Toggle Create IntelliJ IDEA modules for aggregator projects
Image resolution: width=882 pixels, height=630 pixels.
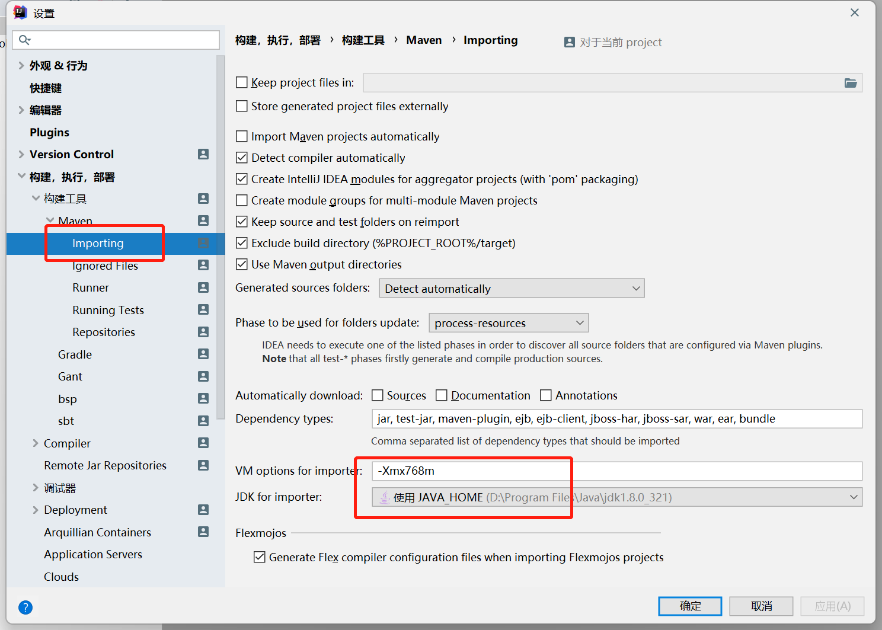click(242, 179)
